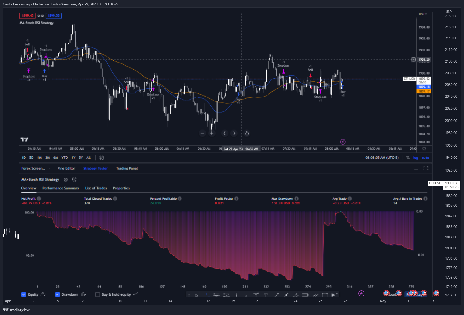The height and width of the screenshot is (315, 464).
Task: Click the Max Drawdown value 158.34 USD
Action: click(281, 203)
